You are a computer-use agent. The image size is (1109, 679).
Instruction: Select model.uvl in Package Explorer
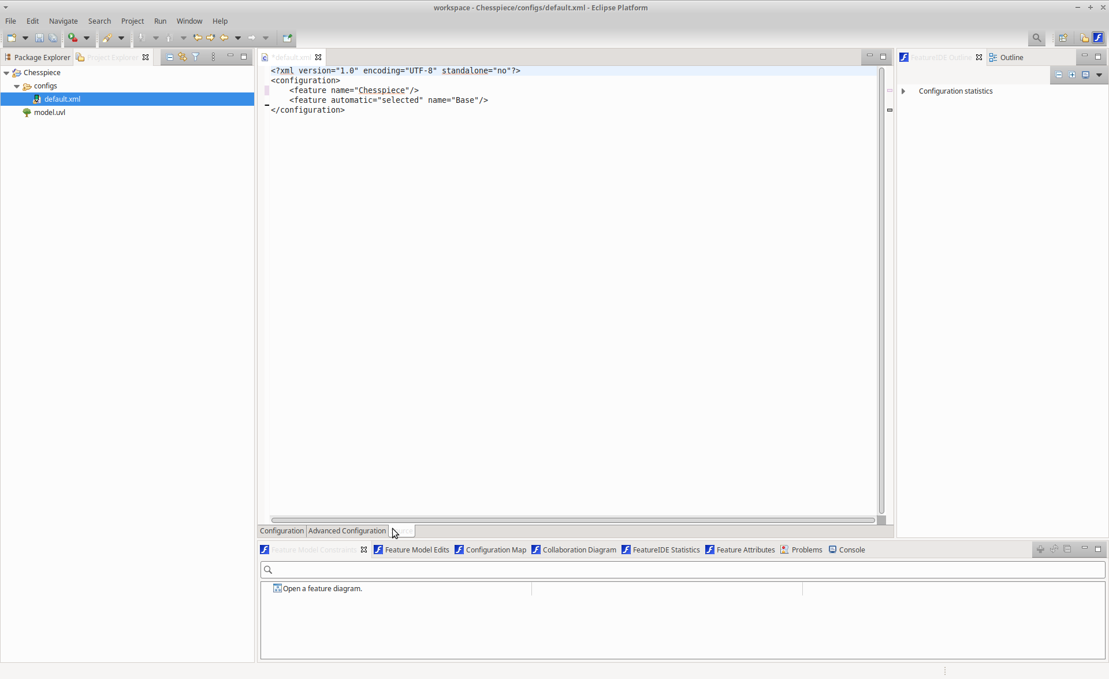(49, 112)
